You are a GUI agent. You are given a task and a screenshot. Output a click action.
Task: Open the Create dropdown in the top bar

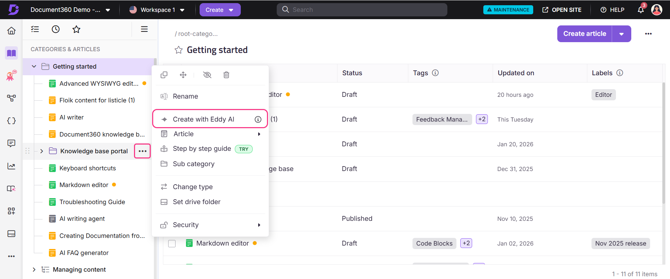click(220, 10)
